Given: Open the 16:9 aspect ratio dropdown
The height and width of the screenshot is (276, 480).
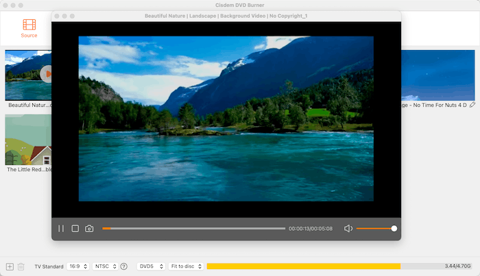Looking at the screenshot, I should coord(77,266).
